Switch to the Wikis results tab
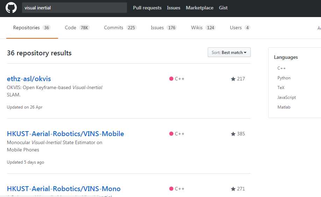This screenshot has height=197, width=321. 203,28
